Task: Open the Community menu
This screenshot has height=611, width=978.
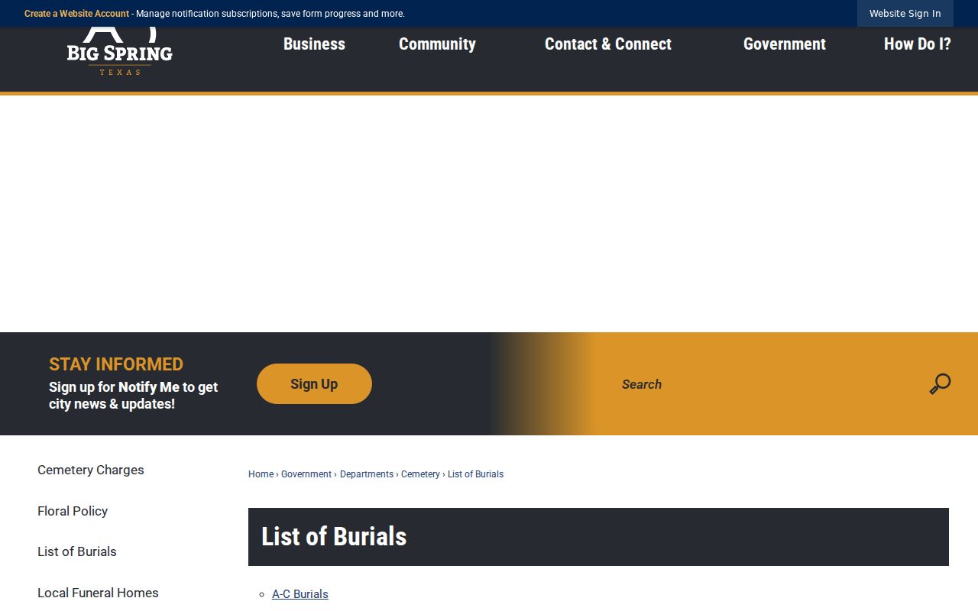Action: pos(437,44)
